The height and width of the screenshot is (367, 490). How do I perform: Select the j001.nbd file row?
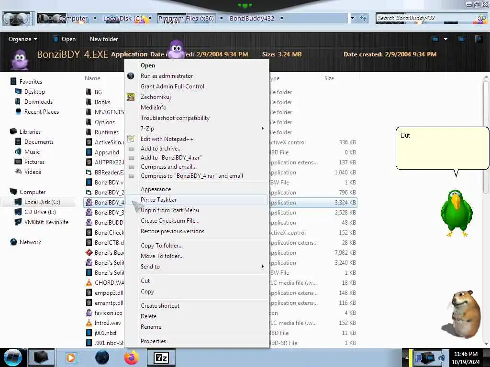(220, 333)
